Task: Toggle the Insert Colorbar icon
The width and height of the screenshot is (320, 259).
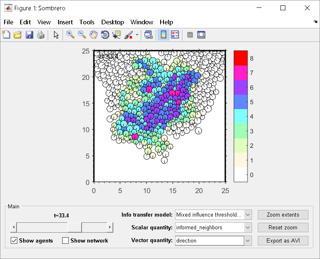Action: point(164,35)
